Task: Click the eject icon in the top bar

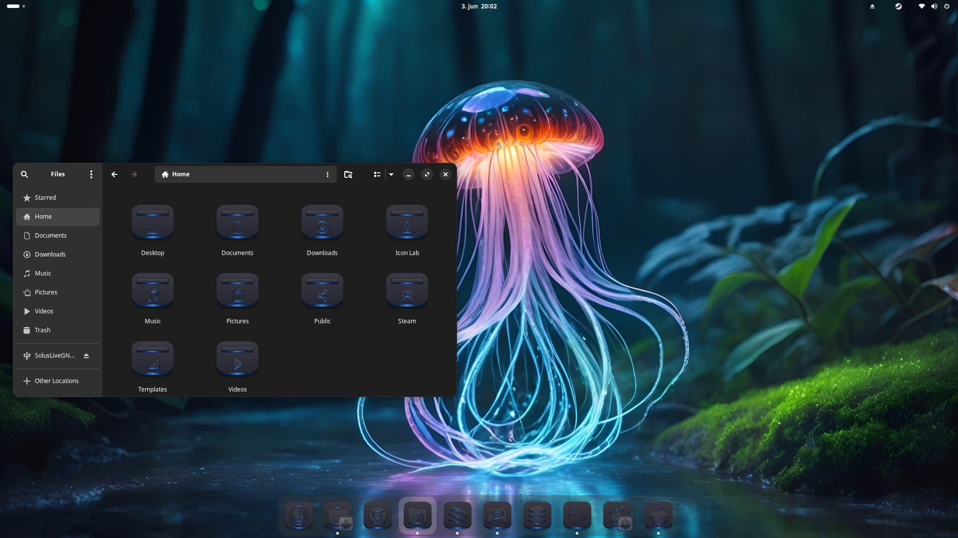Action: [872, 6]
